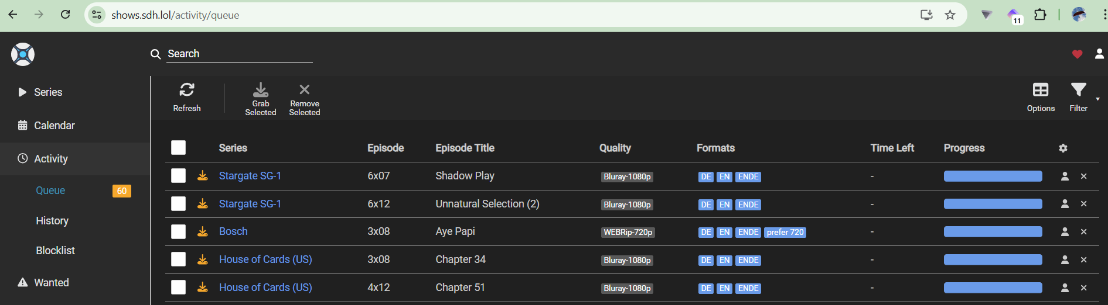Click the column settings gear icon
The height and width of the screenshot is (305, 1108).
(x=1063, y=148)
